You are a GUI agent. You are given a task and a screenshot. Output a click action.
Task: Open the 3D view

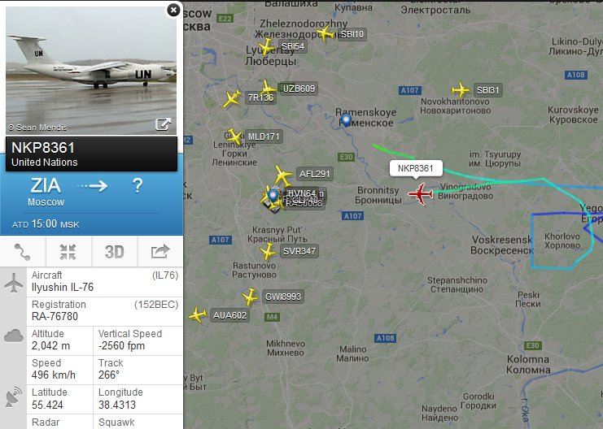tap(114, 252)
